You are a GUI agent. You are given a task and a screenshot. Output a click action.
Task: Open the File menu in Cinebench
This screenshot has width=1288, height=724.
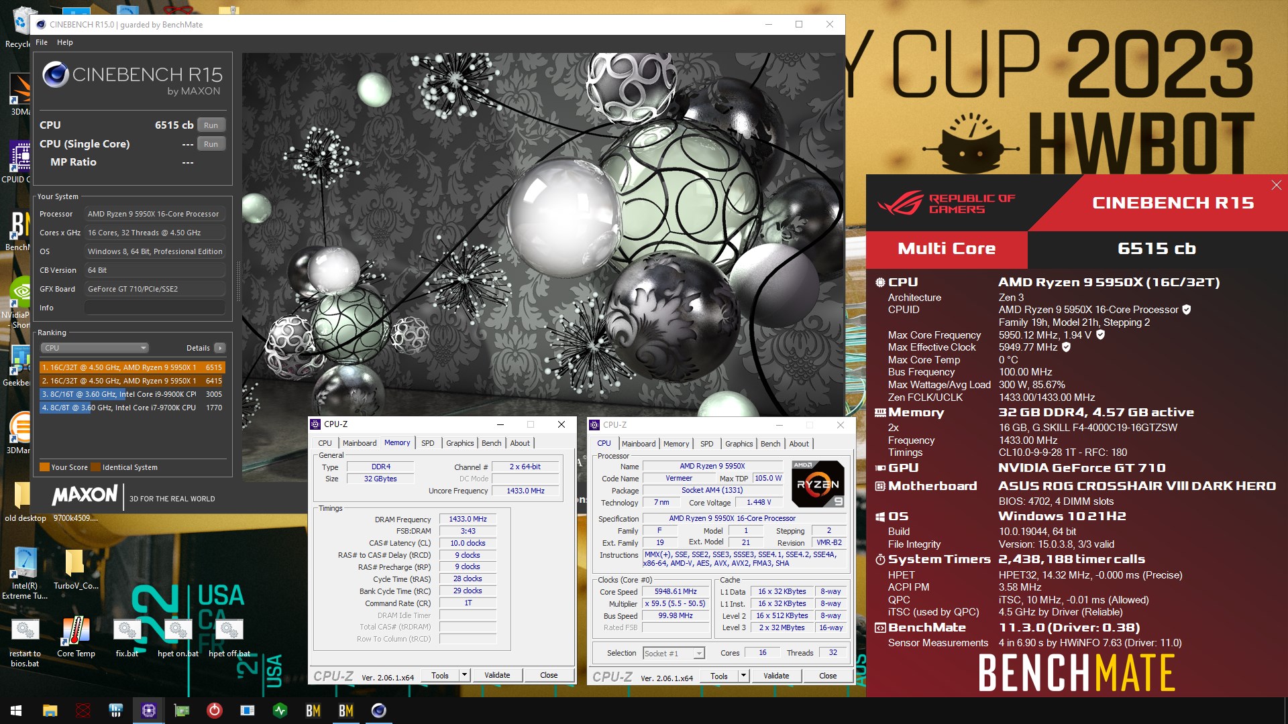[x=42, y=42]
